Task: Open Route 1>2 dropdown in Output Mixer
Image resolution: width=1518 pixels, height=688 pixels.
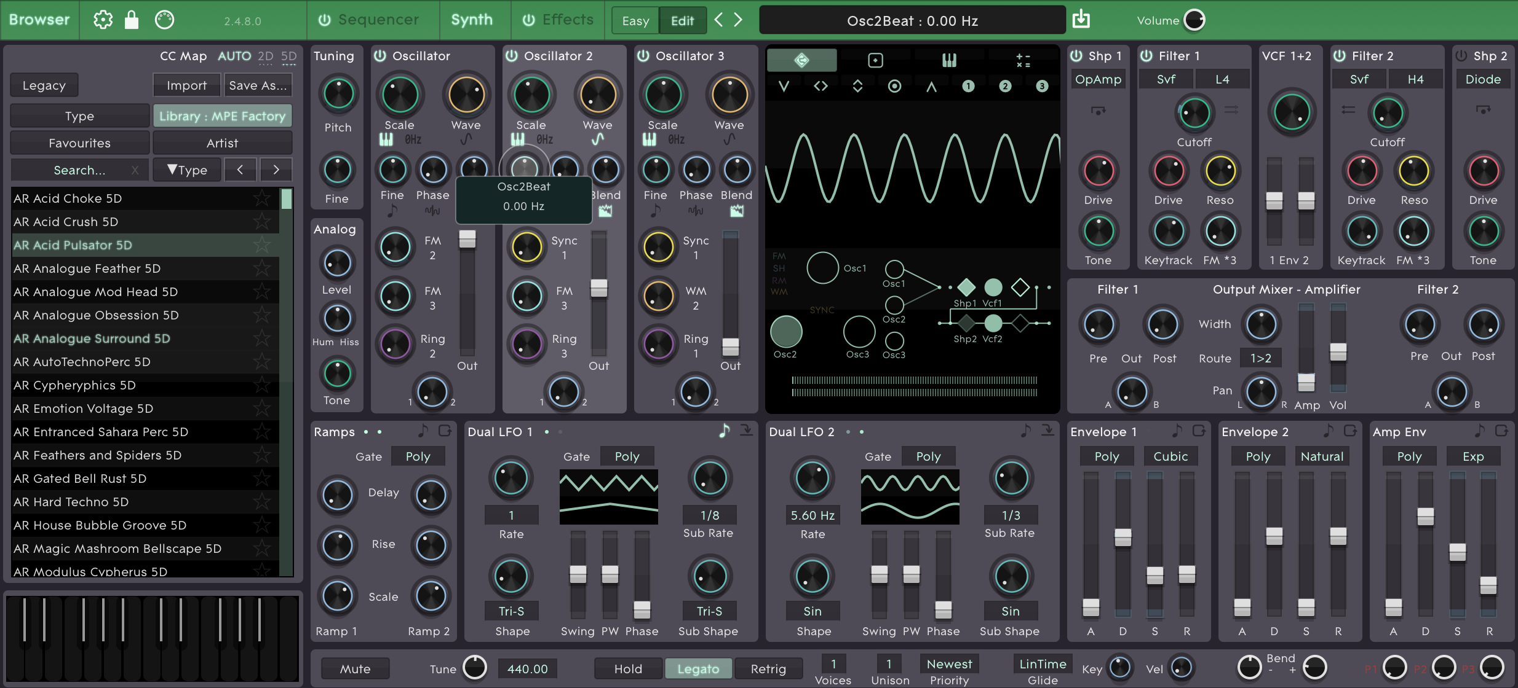Action: tap(1260, 358)
